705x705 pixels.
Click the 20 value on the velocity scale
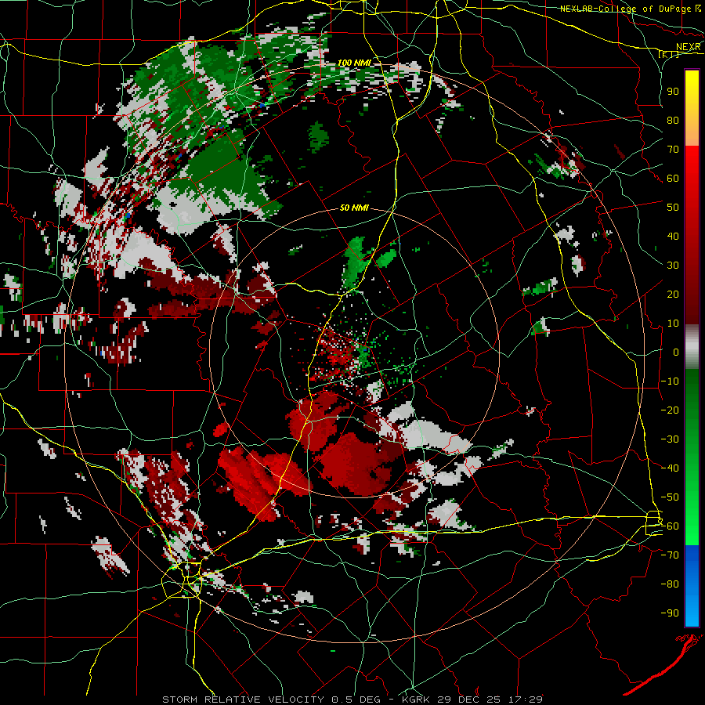click(x=673, y=294)
